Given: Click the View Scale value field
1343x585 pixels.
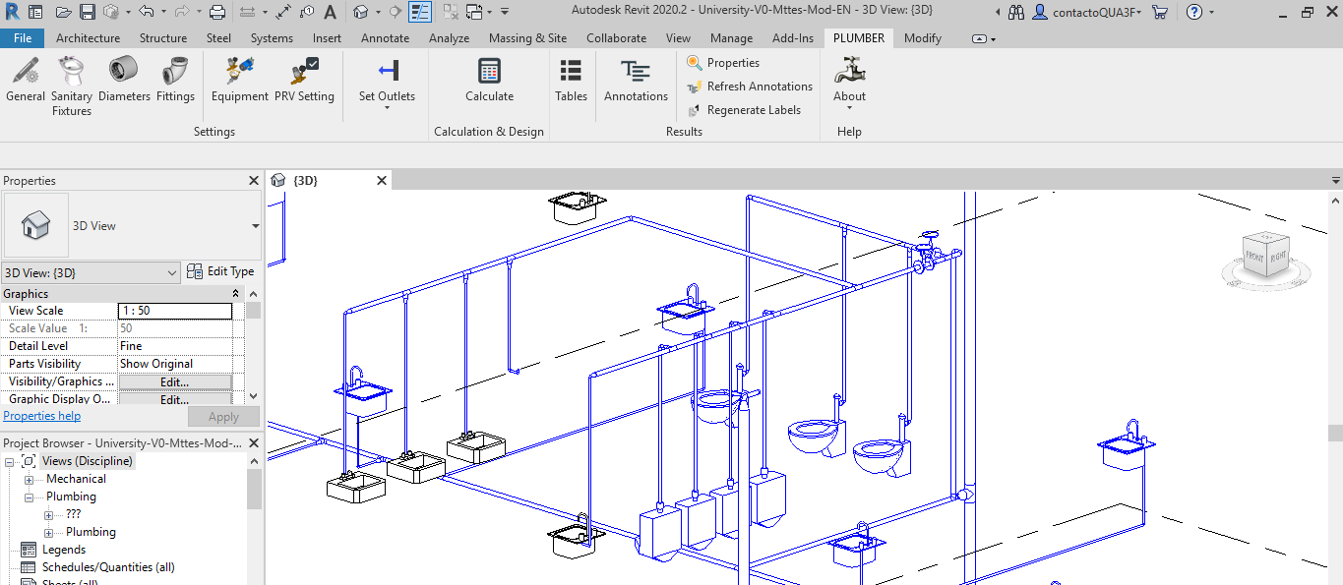Looking at the screenshot, I should 175,311.
